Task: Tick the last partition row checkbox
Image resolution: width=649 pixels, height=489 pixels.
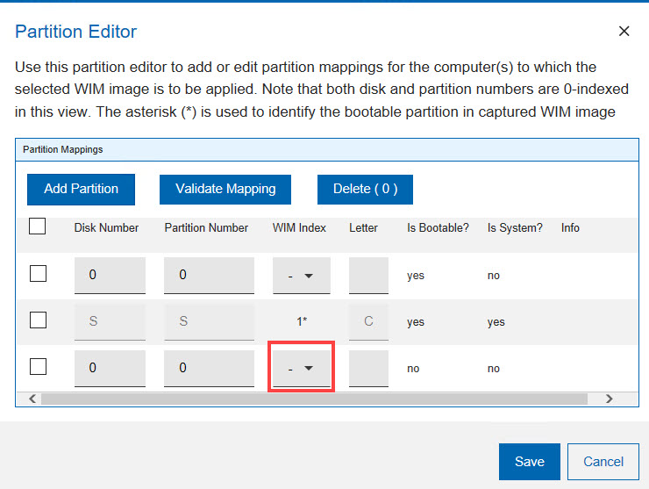Action: [x=38, y=368]
